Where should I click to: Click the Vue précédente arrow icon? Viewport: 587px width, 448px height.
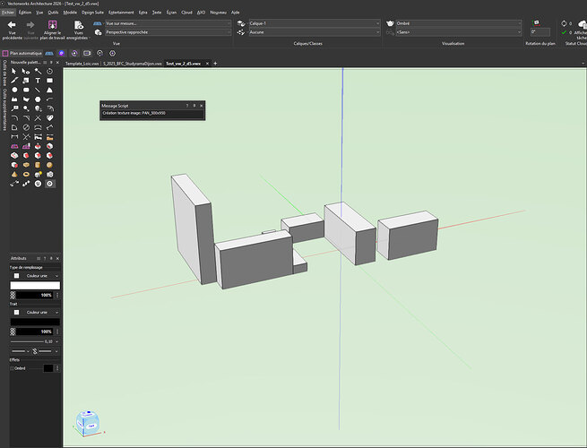pos(12,25)
